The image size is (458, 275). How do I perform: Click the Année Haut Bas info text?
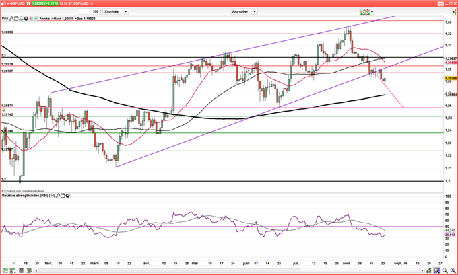pyautogui.click(x=67, y=19)
